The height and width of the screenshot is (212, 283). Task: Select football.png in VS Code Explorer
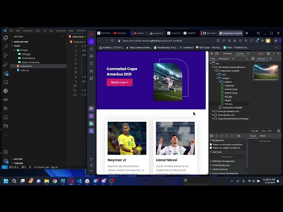28,58
